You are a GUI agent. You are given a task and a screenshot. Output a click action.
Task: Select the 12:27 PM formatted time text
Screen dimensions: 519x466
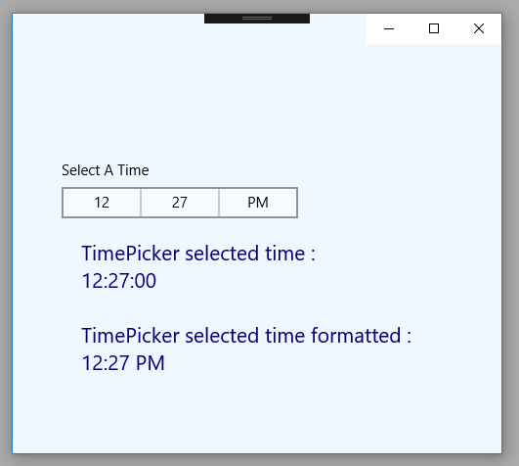(x=123, y=363)
